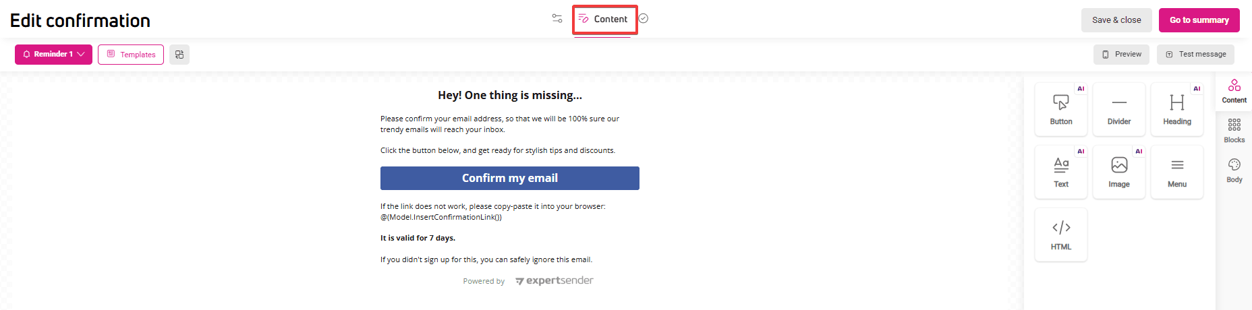Click the Save & close button
The image size is (1252, 310).
pyautogui.click(x=1116, y=20)
